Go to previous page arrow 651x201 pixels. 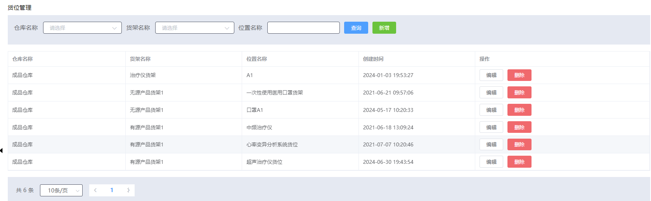pyautogui.click(x=95, y=190)
